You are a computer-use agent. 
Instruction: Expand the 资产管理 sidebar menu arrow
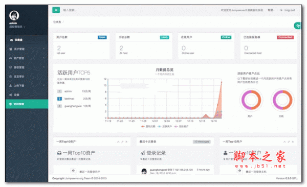pos(43,58)
